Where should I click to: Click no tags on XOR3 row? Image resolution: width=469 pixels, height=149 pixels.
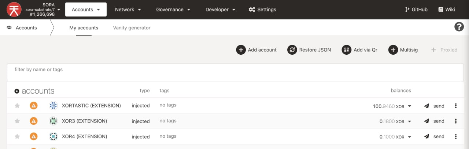tap(168, 120)
